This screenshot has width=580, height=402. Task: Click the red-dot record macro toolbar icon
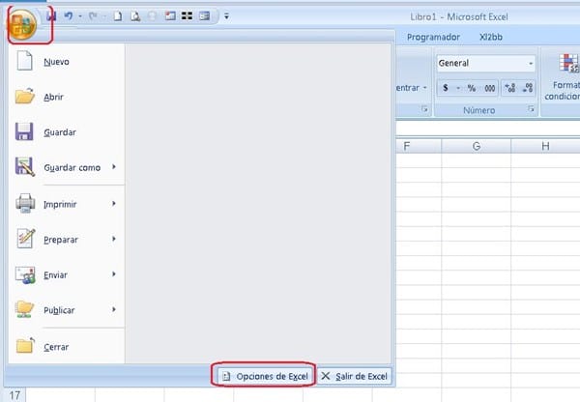(170, 15)
